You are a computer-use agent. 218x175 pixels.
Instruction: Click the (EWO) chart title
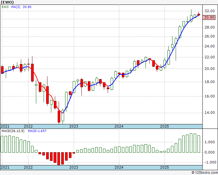(7, 2)
